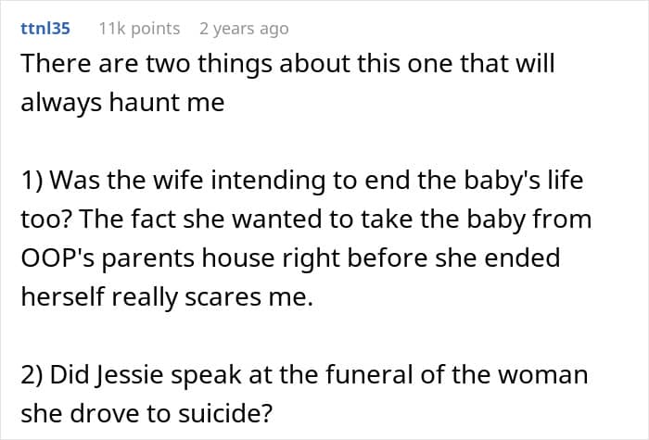Click the 11k points score label
This screenshot has height=440, width=649.
point(139,29)
